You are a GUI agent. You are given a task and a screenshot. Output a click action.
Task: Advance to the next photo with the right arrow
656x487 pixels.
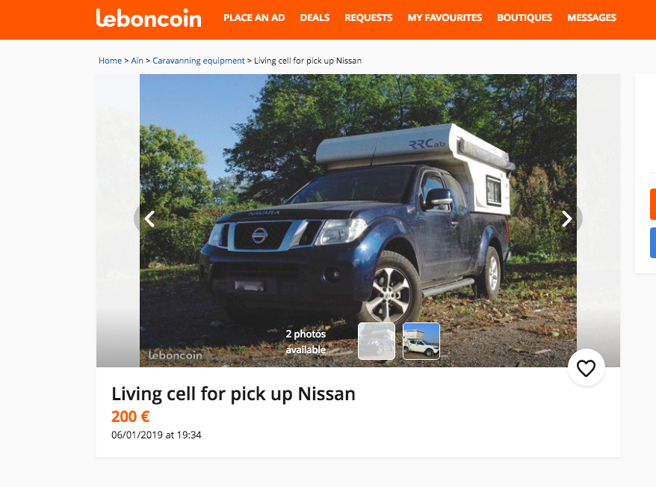566,218
